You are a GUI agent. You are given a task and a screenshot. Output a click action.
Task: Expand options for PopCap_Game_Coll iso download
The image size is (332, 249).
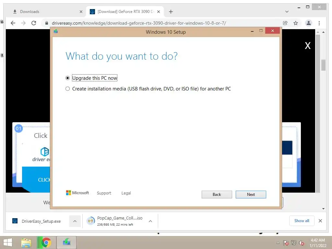(x=150, y=221)
